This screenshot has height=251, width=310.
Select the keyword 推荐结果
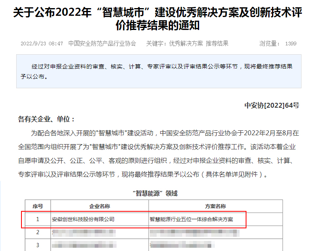[x=217, y=44]
